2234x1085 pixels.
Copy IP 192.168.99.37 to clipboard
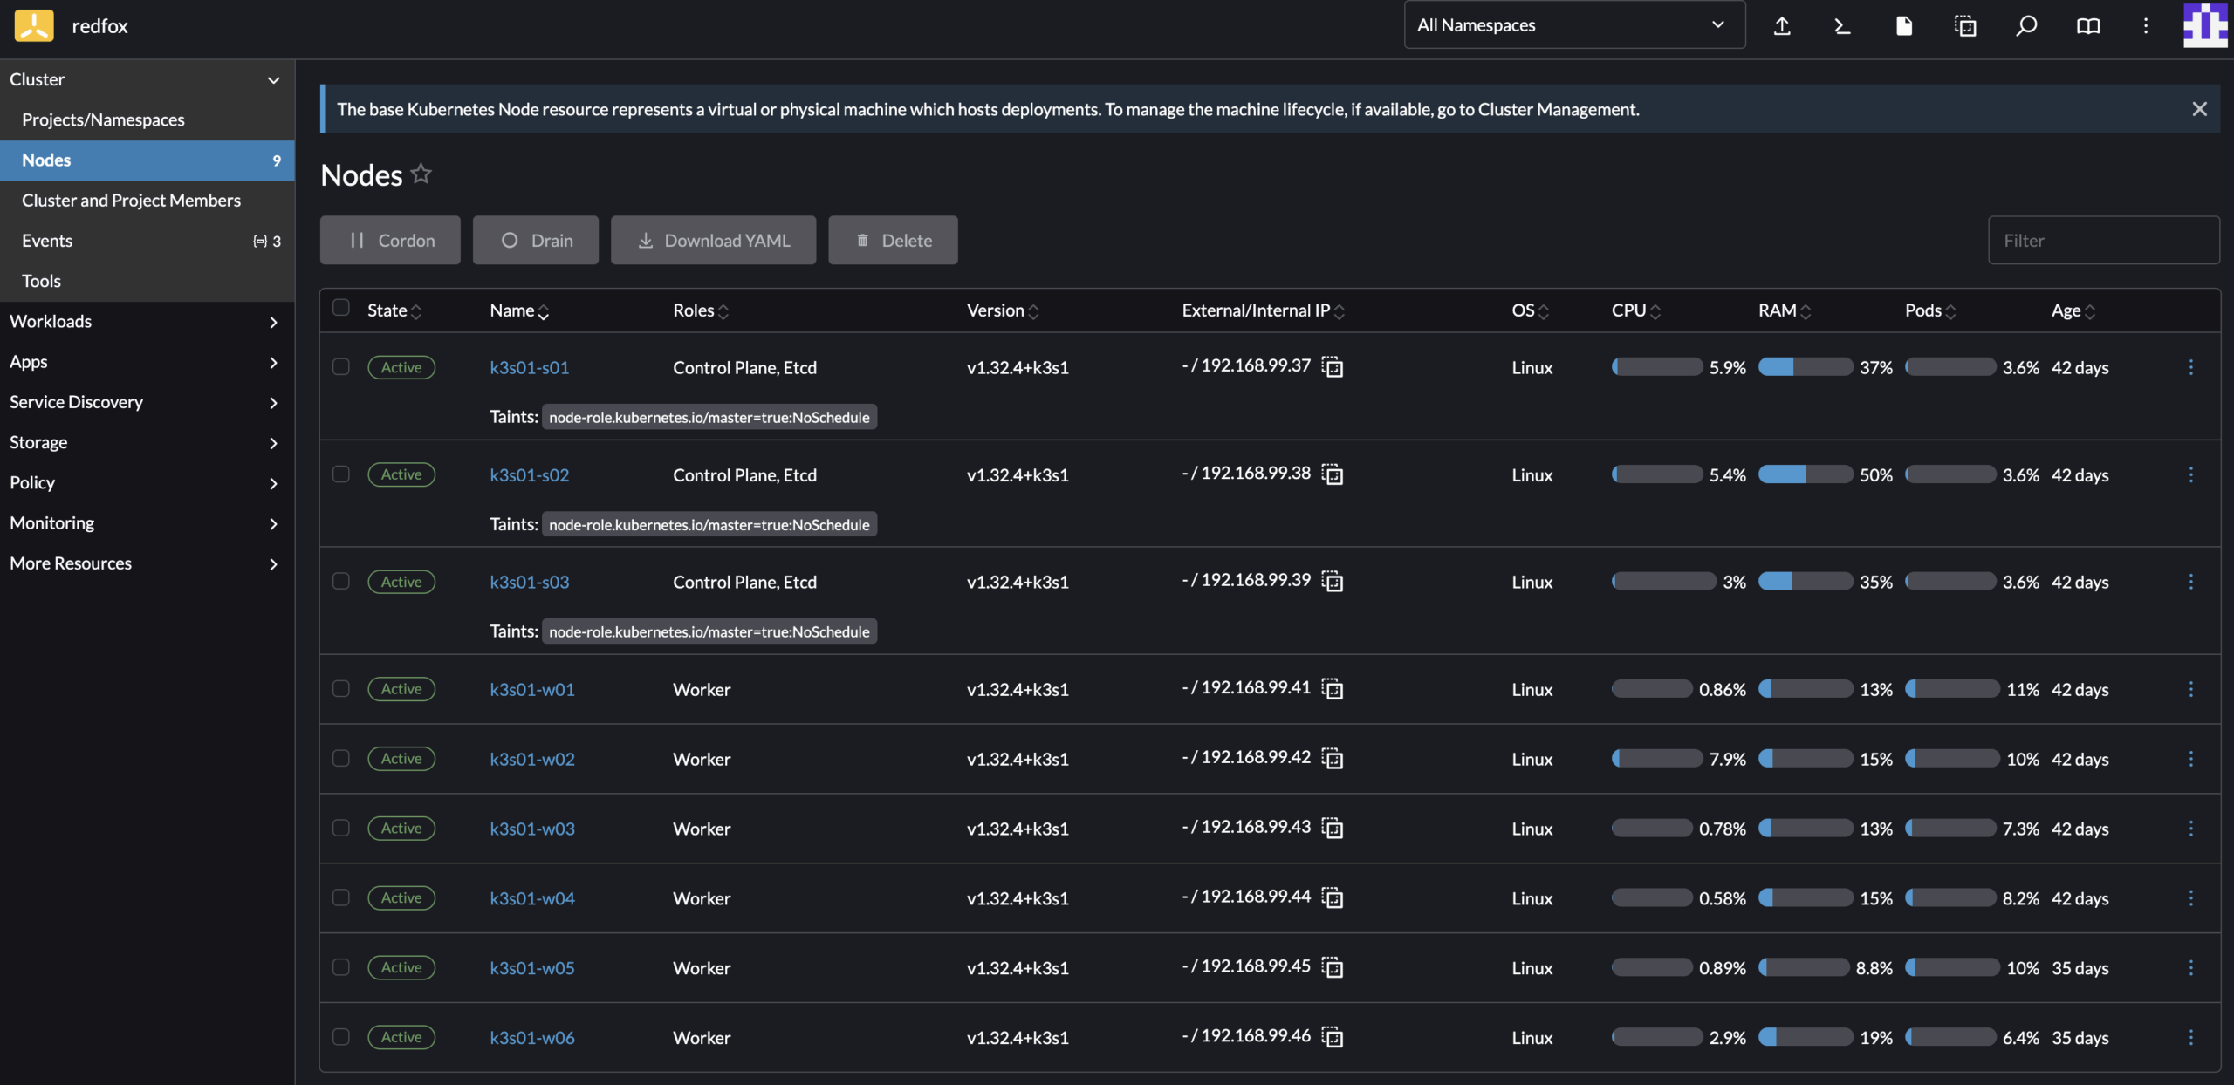(1333, 366)
